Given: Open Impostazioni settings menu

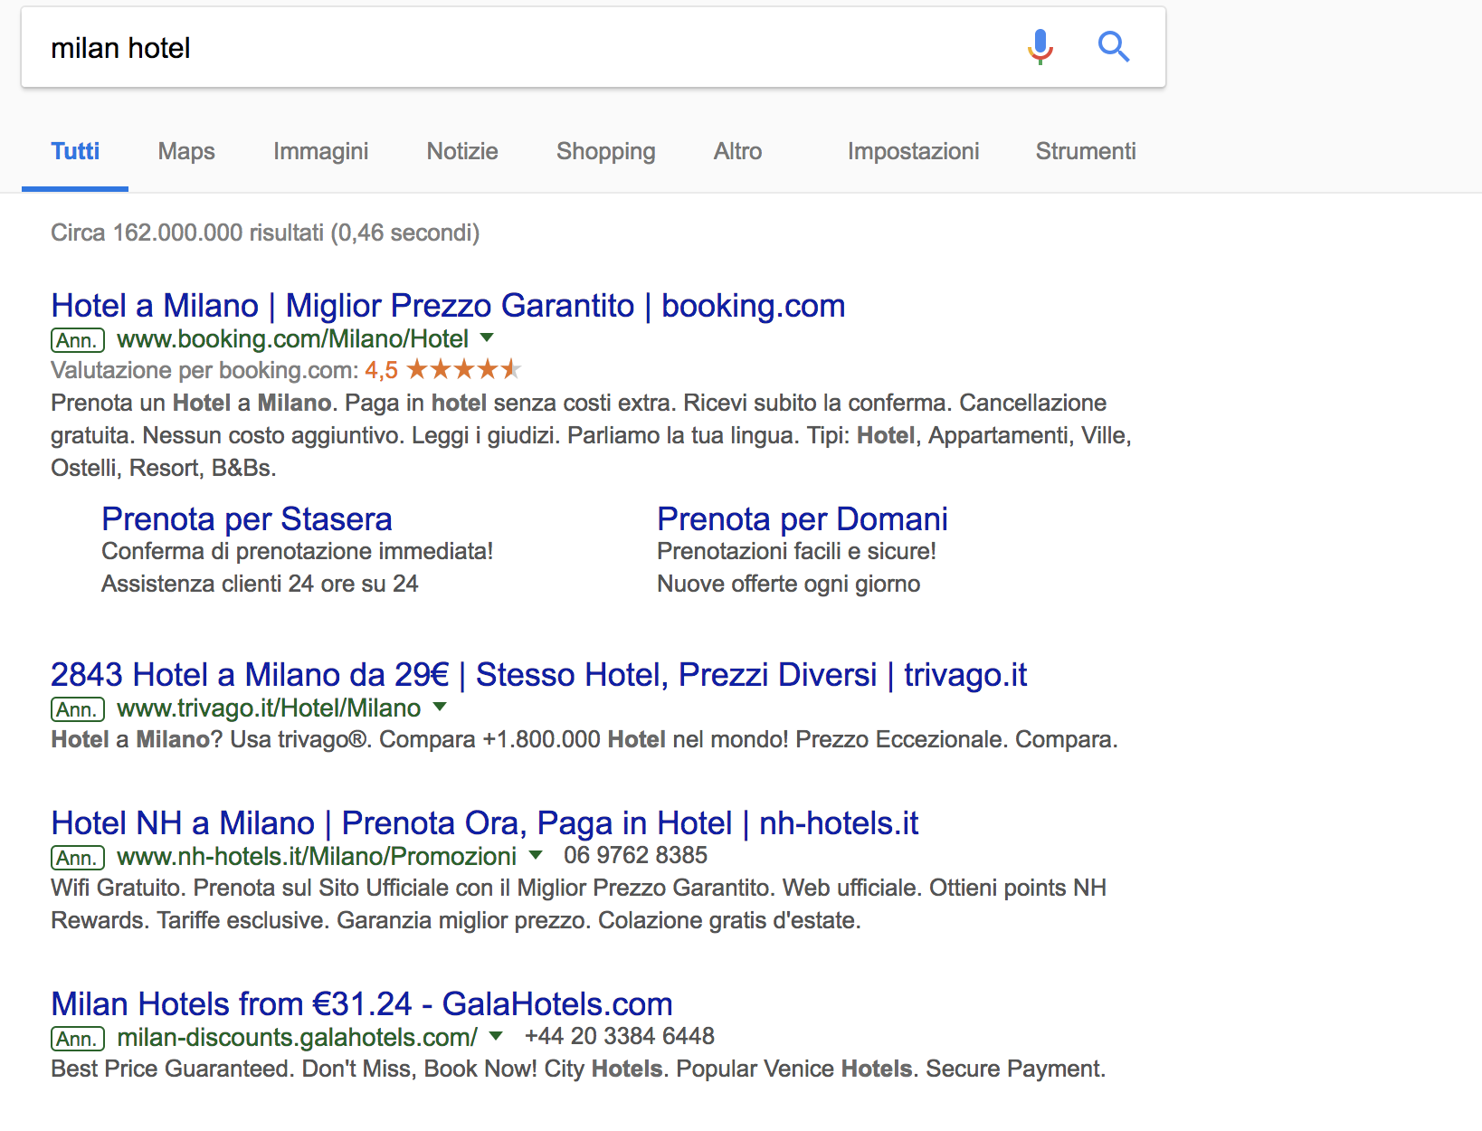Looking at the screenshot, I should pos(914,151).
